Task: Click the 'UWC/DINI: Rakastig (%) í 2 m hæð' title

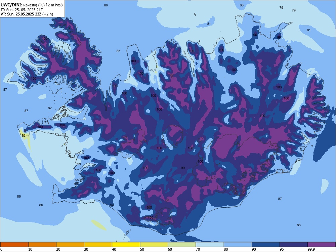Action: click(32, 5)
